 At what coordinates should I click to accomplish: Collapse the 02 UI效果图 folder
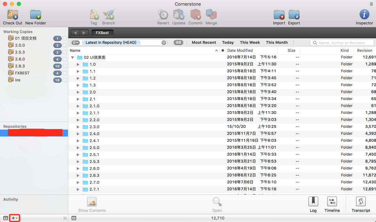coord(72,57)
